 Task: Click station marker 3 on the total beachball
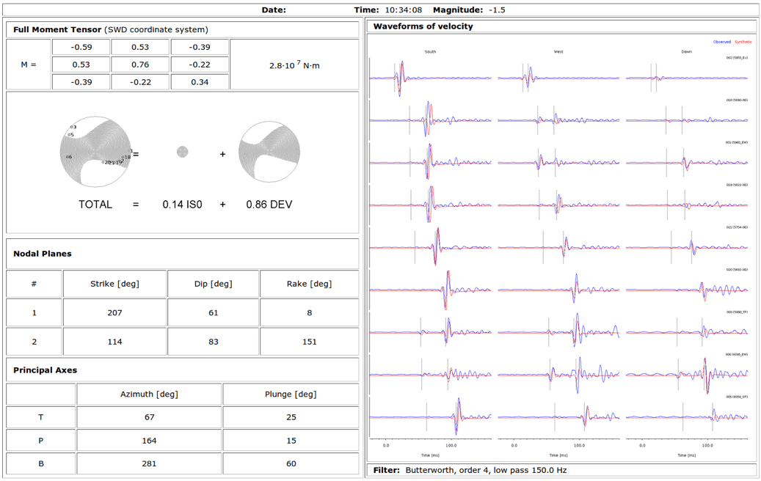[73, 128]
